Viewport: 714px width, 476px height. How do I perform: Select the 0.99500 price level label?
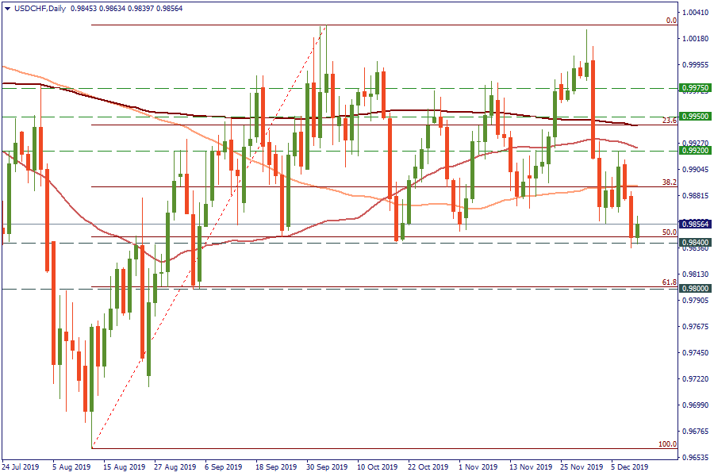694,116
